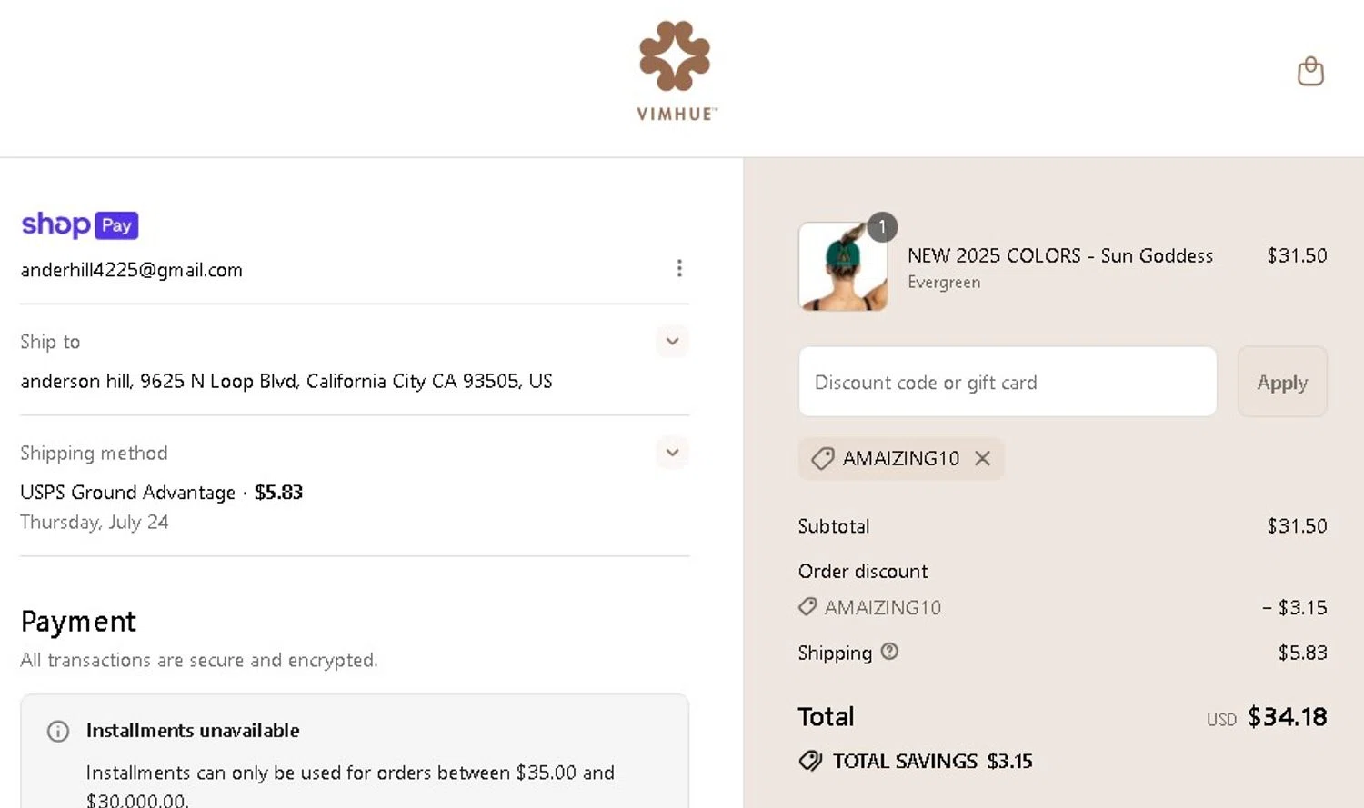Click the Vimhue logo
The image size is (1364, 808).
click(676, 71)
